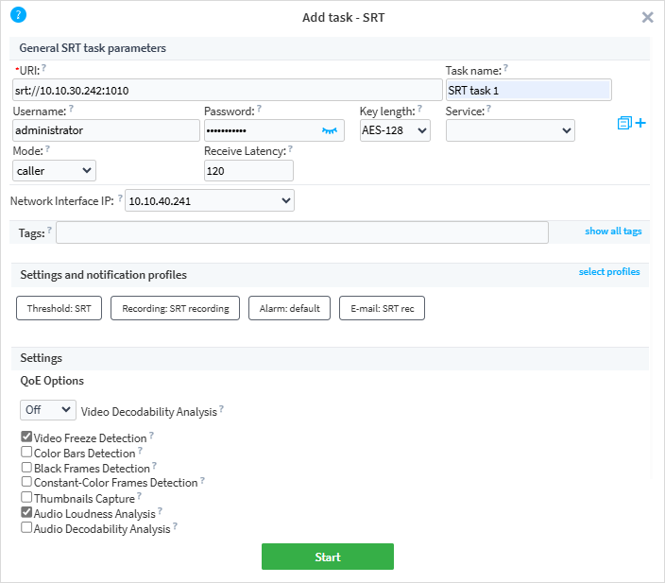Click the copy-and-add task icon
The image size is (665, 583).
tap(631, 124)
